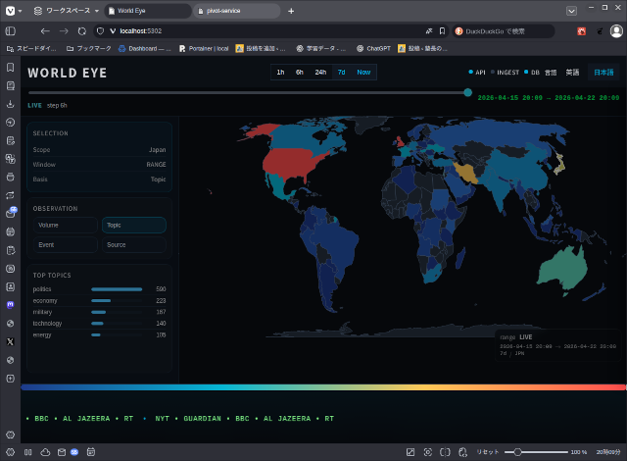
Task: Open the Mastodon web panel in the sidebar
Action: [10, 305]
